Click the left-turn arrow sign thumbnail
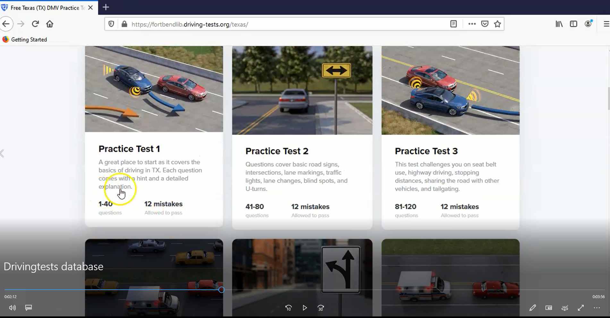The width and height of the screenshot is (610, 318). coord(302,277)
